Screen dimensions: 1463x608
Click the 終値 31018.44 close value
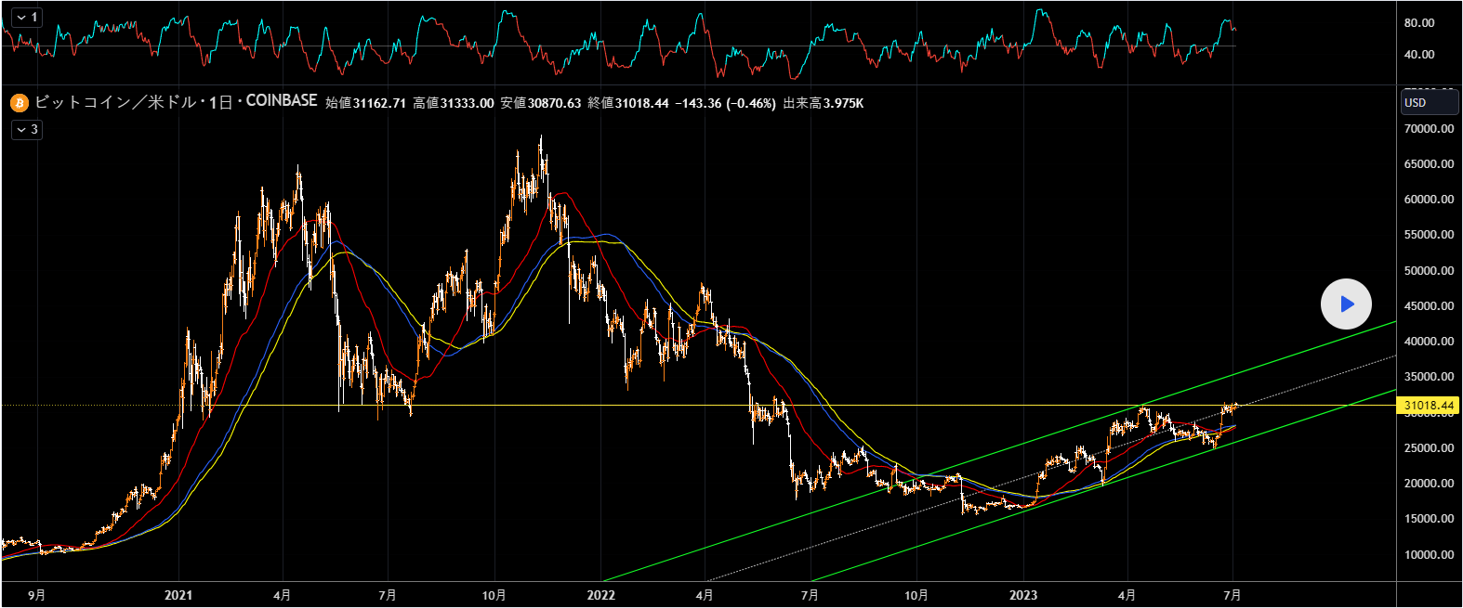(628, 103)
